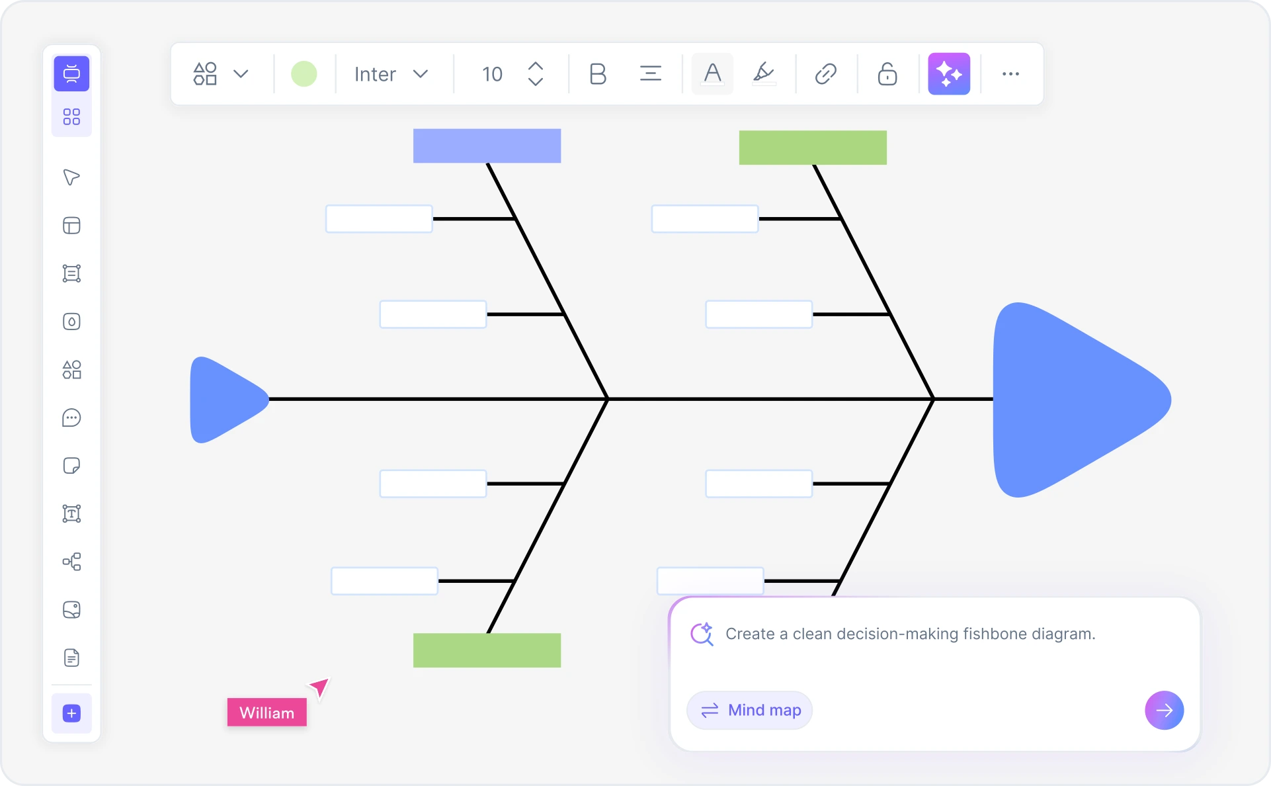This screenshot has width=1271, height=786.
Task: Open the sticky note tool
Action: click(x=71, y=466)
